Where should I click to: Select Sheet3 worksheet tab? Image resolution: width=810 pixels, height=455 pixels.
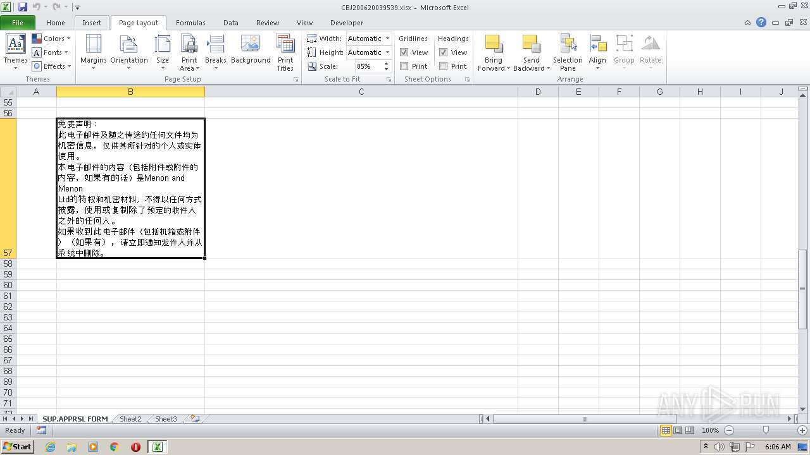click(166, 419)
